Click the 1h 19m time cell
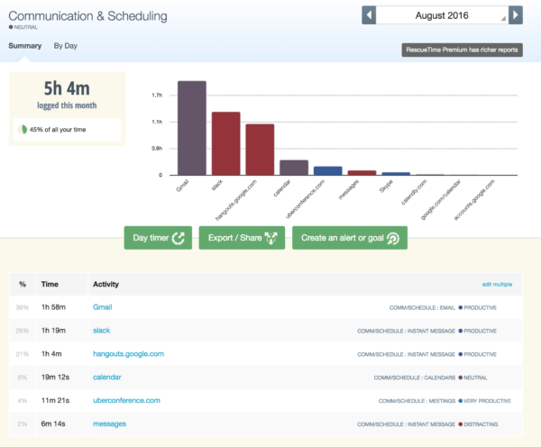 (53, 331)
